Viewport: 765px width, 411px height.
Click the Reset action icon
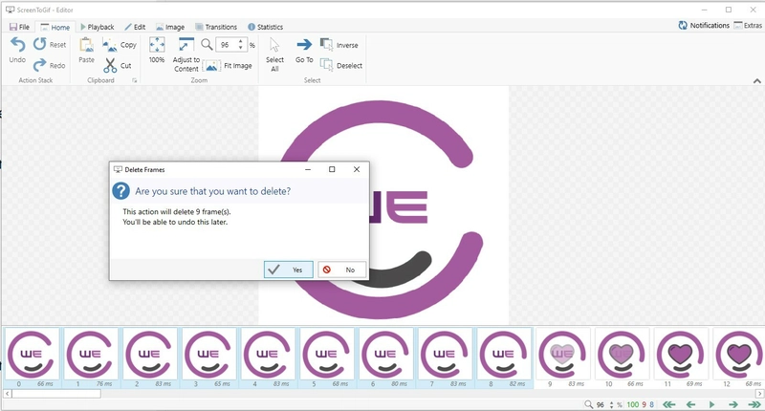39,44
